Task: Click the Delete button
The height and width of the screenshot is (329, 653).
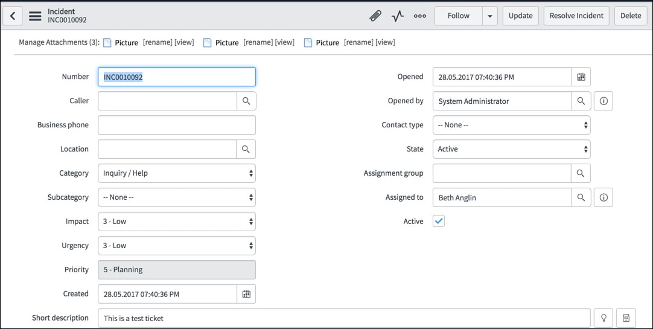Action: pos(631,16)
